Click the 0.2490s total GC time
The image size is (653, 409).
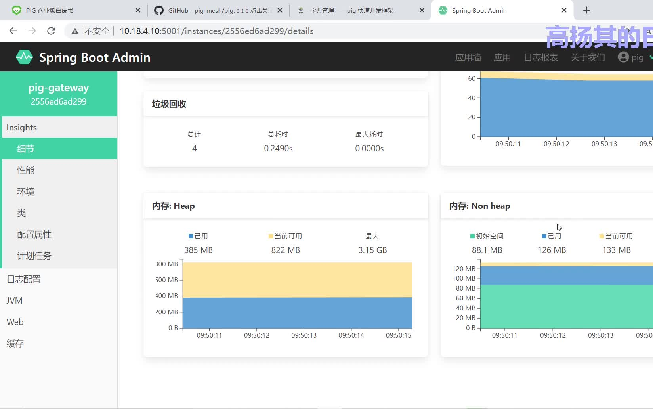pyautogui.click(x=278, y=148)
